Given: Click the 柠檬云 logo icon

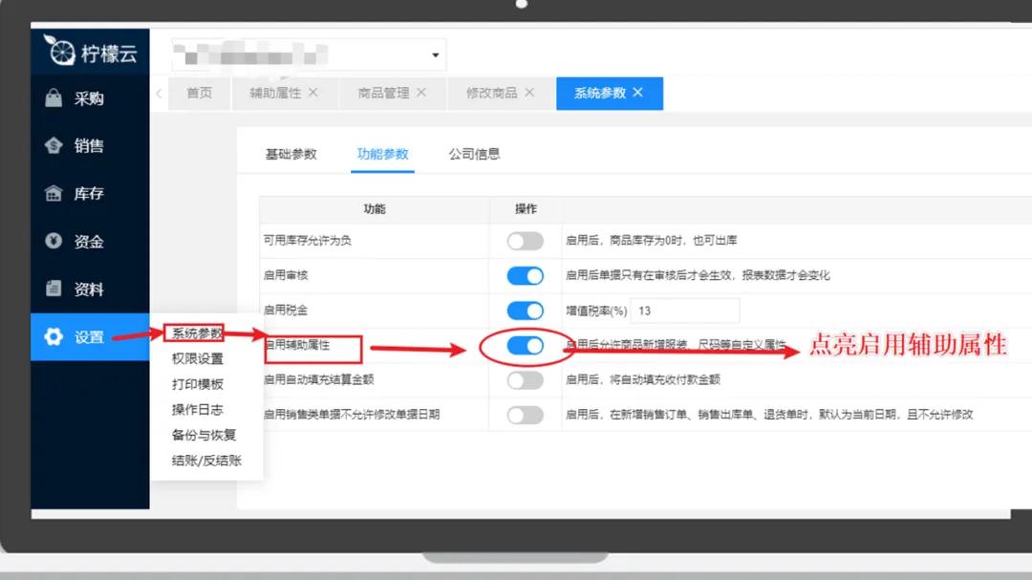Looking at the screenshot, I should pyautogui.click(x=63, y=51).
